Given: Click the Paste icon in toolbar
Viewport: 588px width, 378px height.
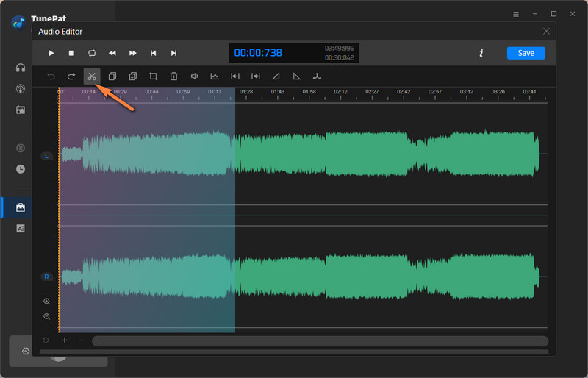Looking at the screenshot, I should tap(133, 76).
